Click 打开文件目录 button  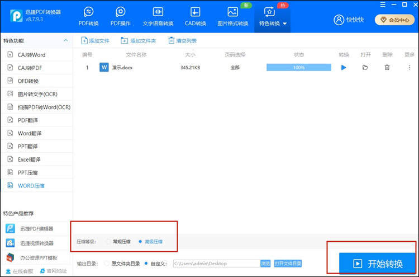[x=288, y=264]
